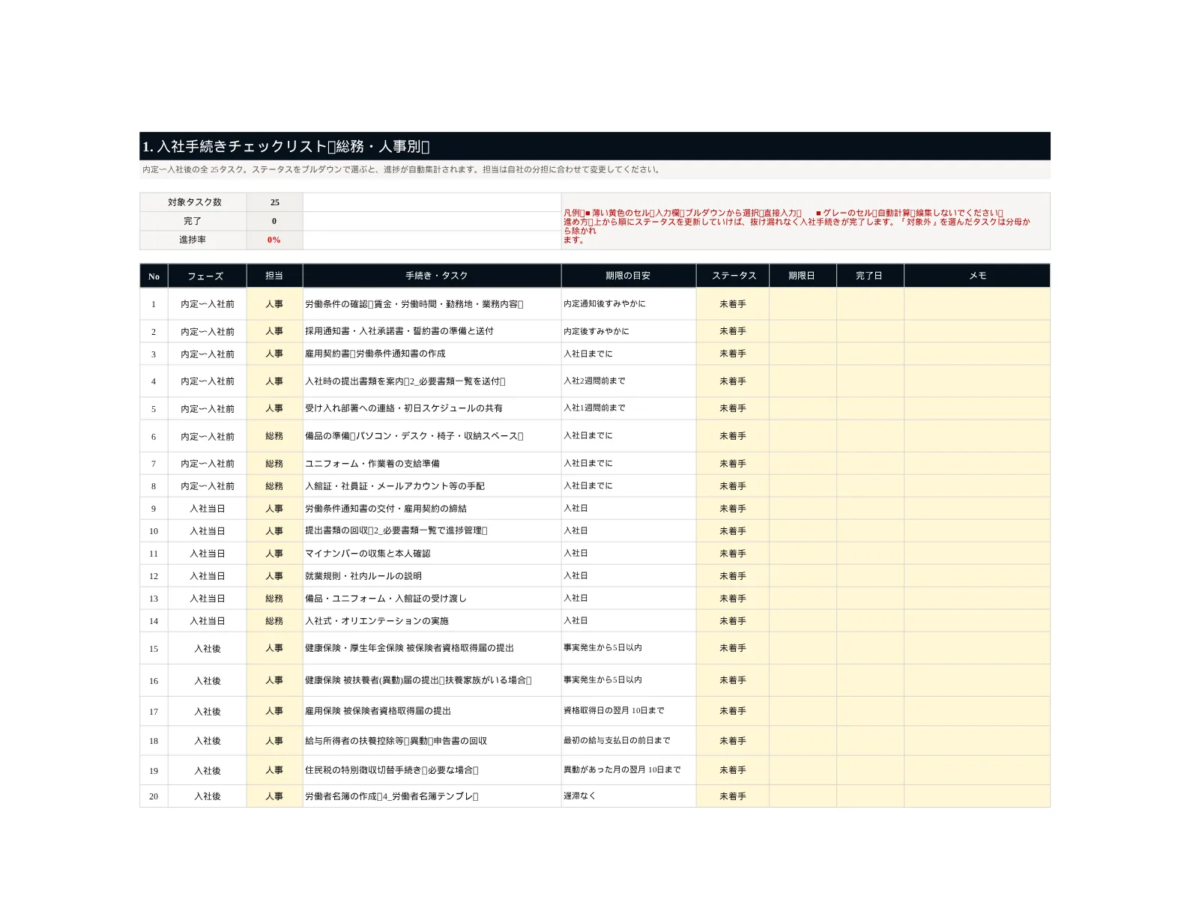
Task: Click the '担当' column header
Action: pos(274,276)
